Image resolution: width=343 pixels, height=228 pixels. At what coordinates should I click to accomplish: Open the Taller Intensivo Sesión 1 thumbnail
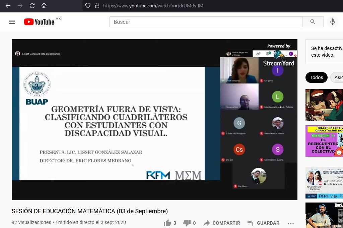324,141
